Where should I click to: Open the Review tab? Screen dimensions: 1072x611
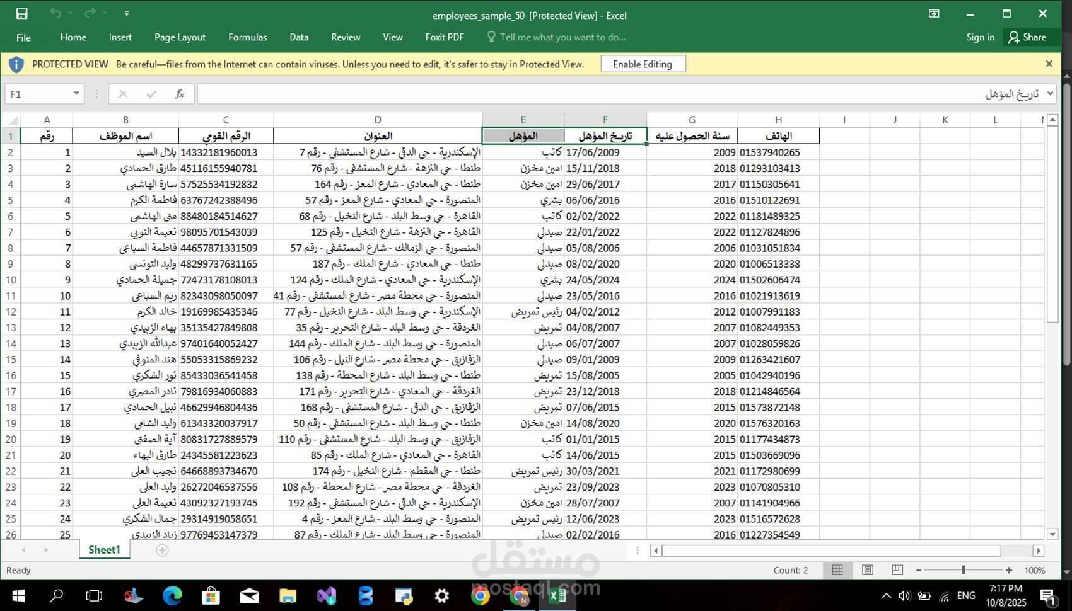click(x=346, y=37)
